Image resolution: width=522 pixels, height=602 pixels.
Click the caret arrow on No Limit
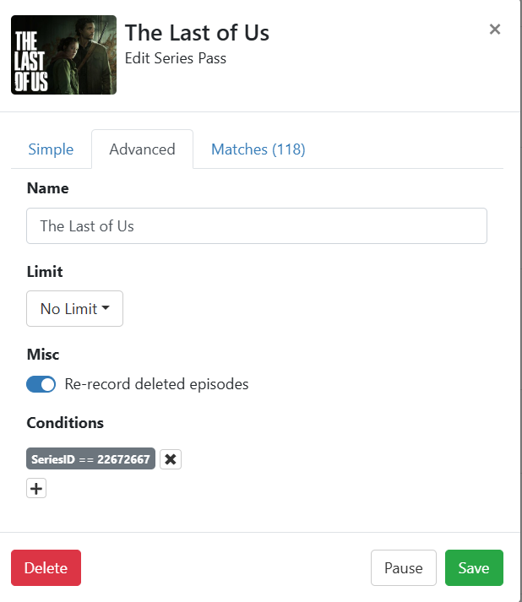(x=106, y=309)
